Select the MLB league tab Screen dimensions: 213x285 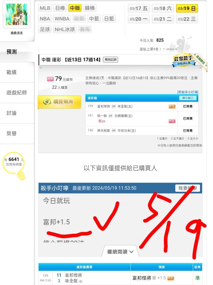coord(45,8)
